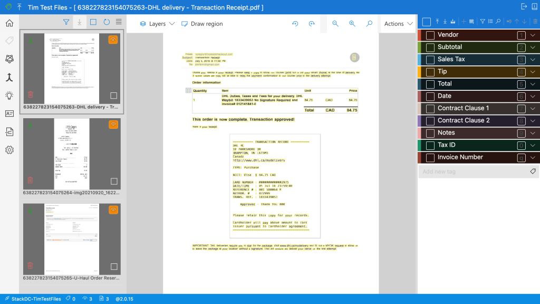Click the select-all square above the thumbnails
This screenshot has height=304, width=540.
[93, 22]
